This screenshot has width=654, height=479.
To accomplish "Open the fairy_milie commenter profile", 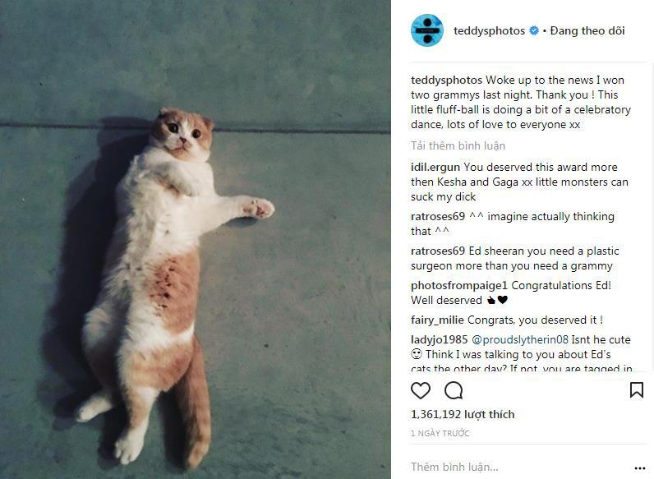I will pyautogui.click(x=437, y=320).
